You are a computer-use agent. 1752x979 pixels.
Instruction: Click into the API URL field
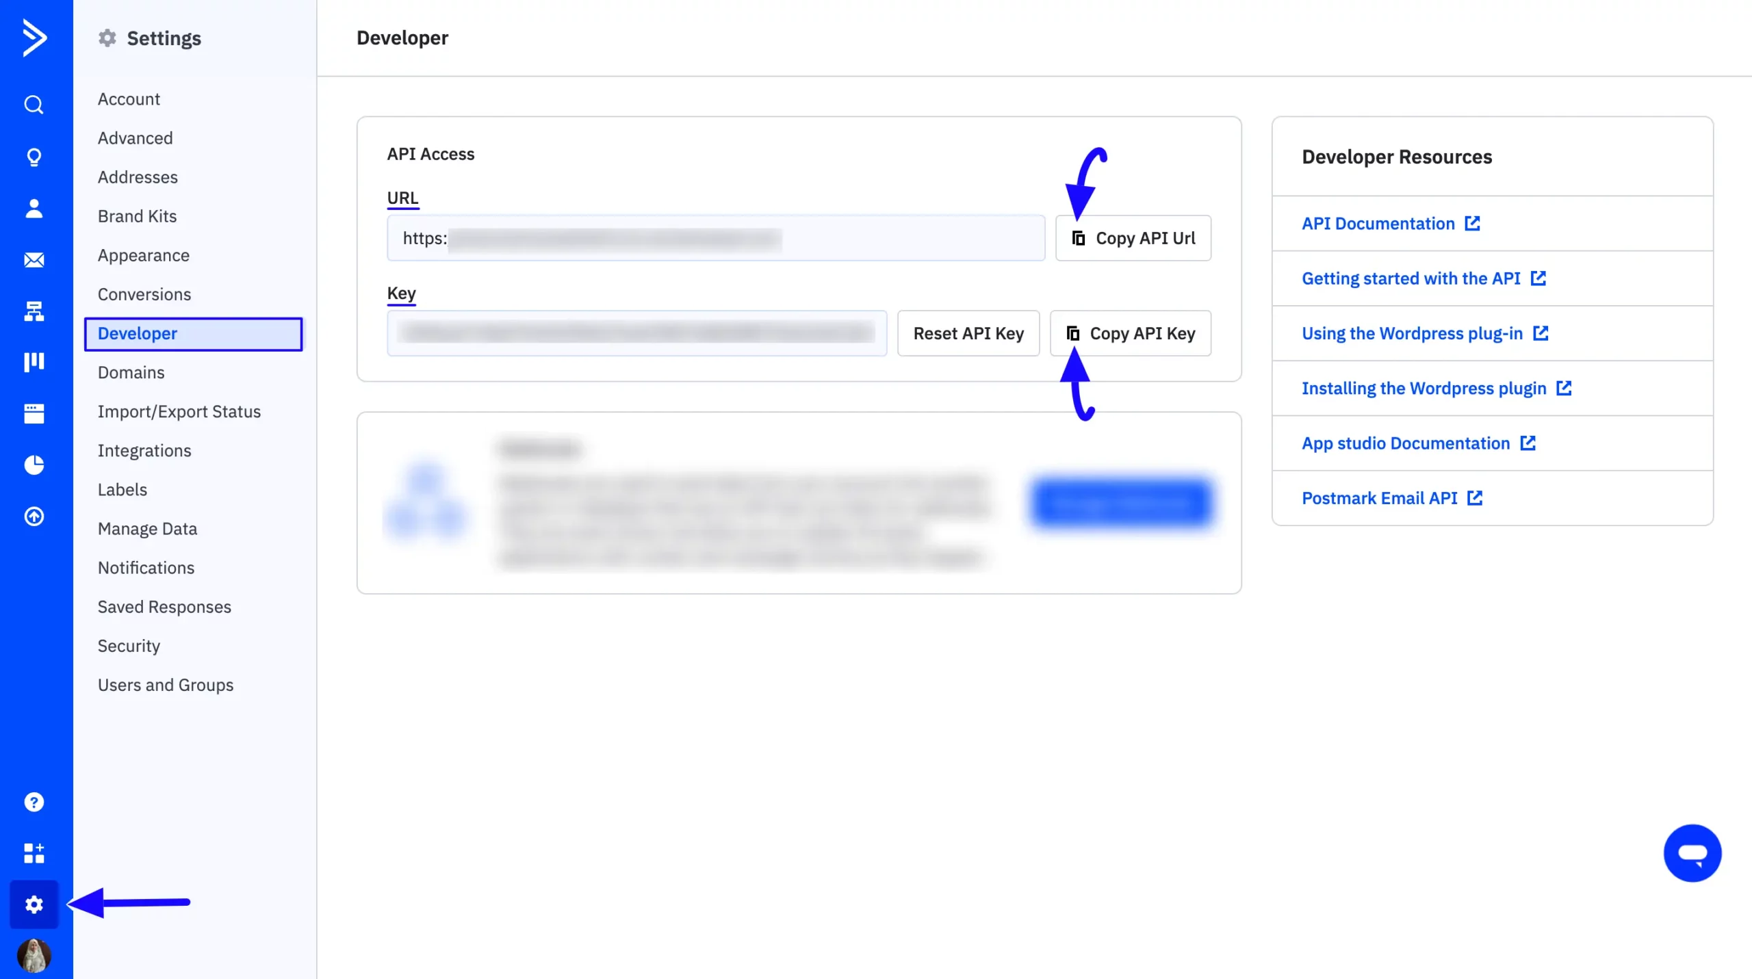(716, 238)
